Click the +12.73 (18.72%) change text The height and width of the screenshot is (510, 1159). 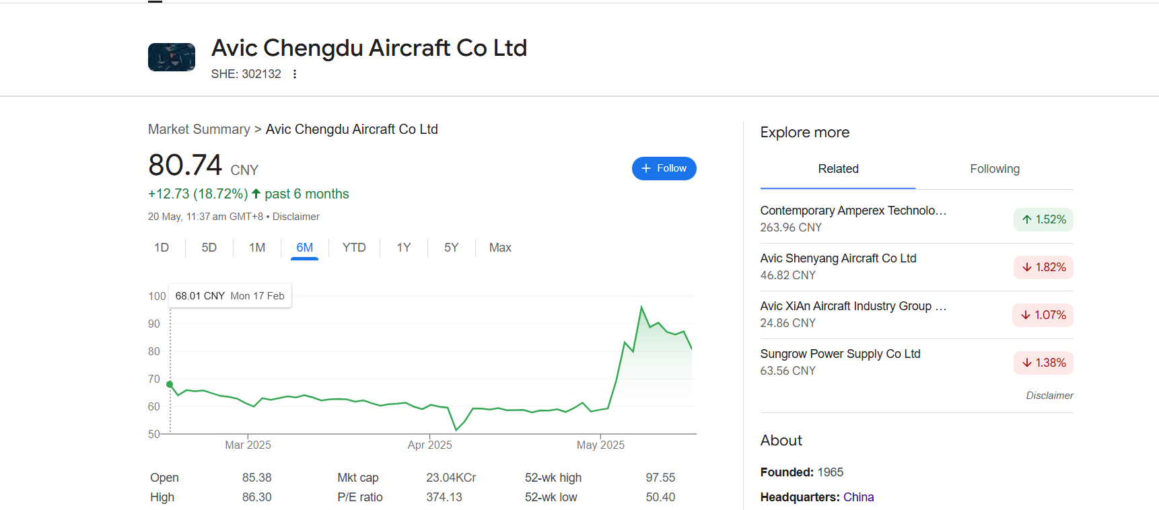(198, 194)
